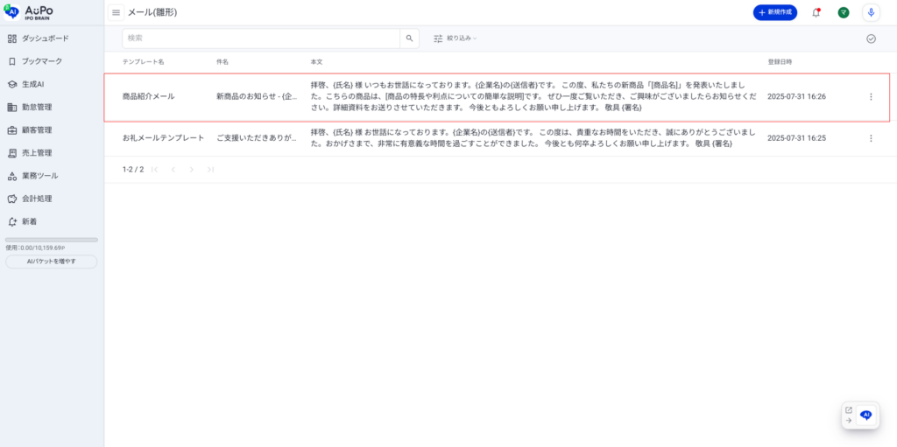Click the microphone voice input icon
Image resolution: width=897 pixels, height=447 pixels.
tap(871, 12)
